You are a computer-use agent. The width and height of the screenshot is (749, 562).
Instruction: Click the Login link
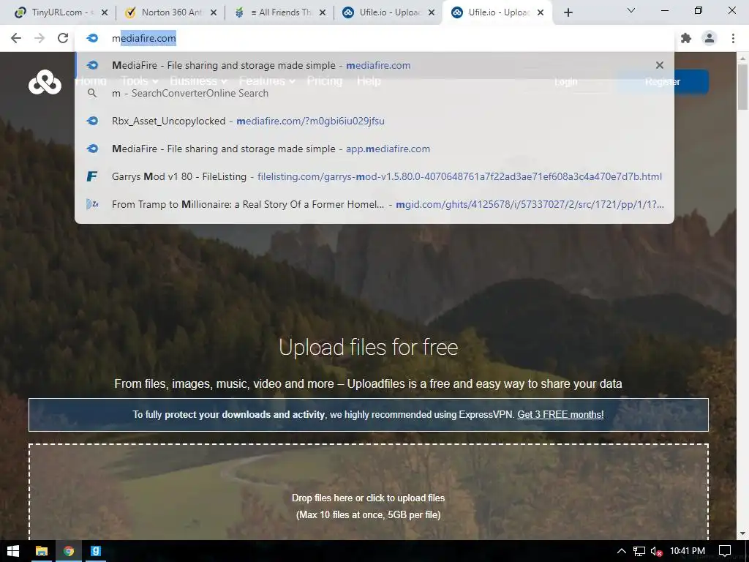(x=565, y=82)
